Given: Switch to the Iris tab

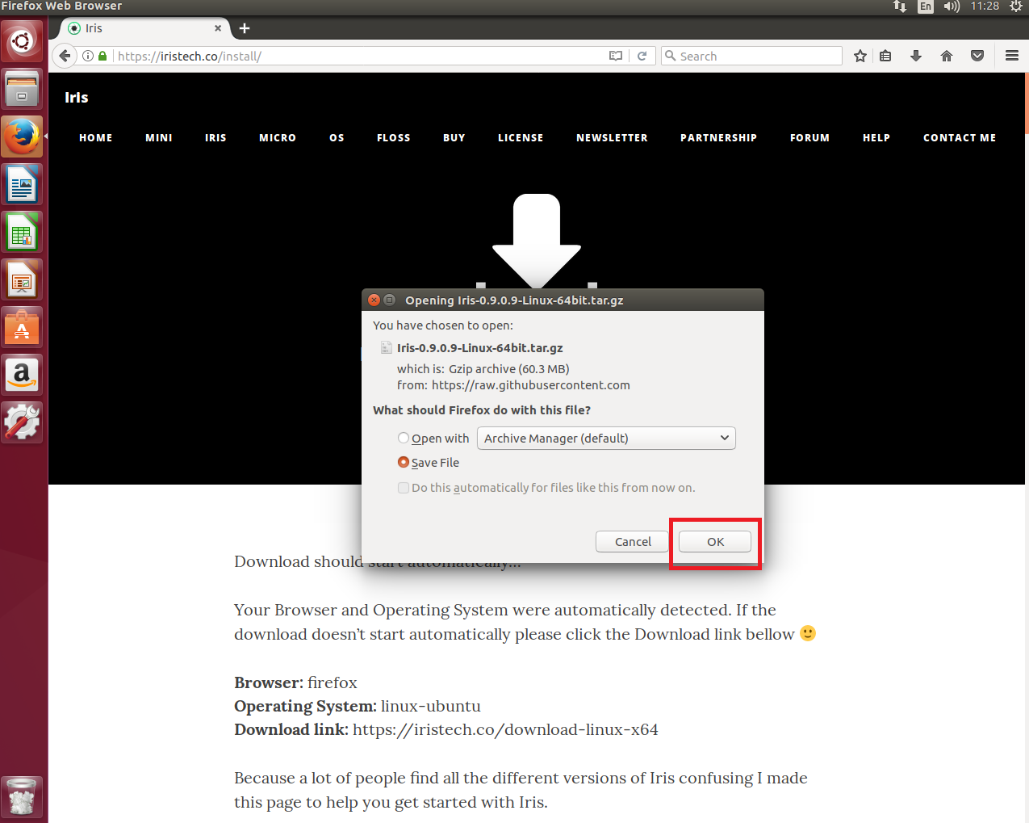Looking at the screenshot, I should (x=145, y=28).
